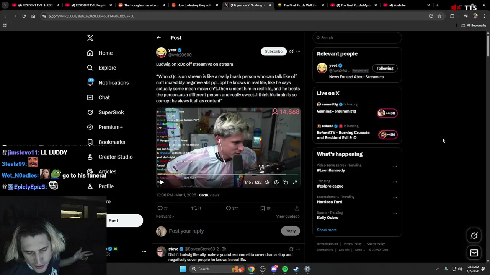Open Chrome extensions puzzle icon
Viewport: 490px width, 275px height.
pos(452,16)
